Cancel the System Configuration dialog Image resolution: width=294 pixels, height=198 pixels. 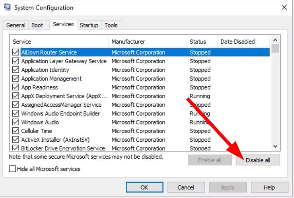pos(185,187)
